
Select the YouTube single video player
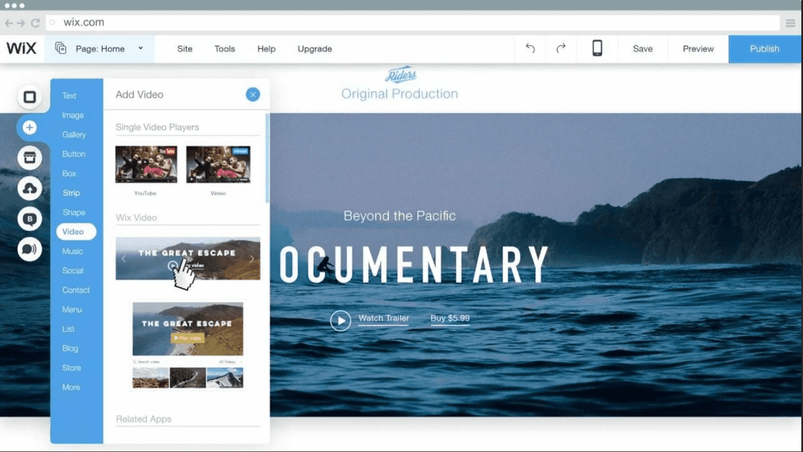tap(146, 165)
